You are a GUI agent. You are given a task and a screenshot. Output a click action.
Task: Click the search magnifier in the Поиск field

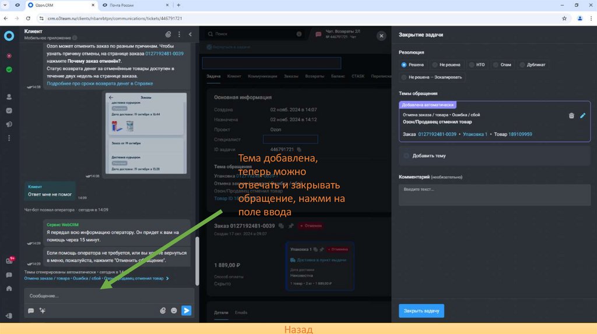tap(210, 34)
